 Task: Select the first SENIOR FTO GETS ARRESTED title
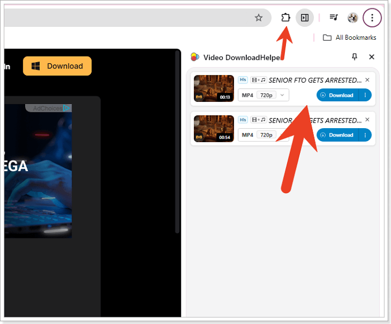click(x=315, y=80)
